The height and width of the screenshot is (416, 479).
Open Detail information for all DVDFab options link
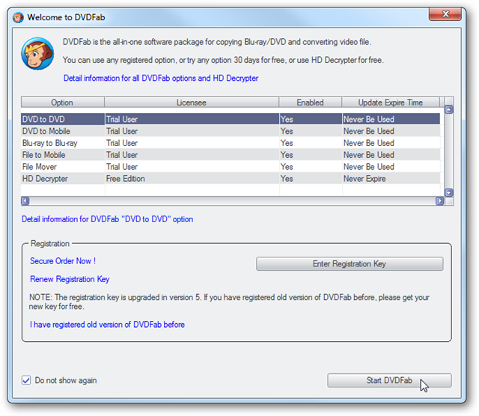[161, 79]
